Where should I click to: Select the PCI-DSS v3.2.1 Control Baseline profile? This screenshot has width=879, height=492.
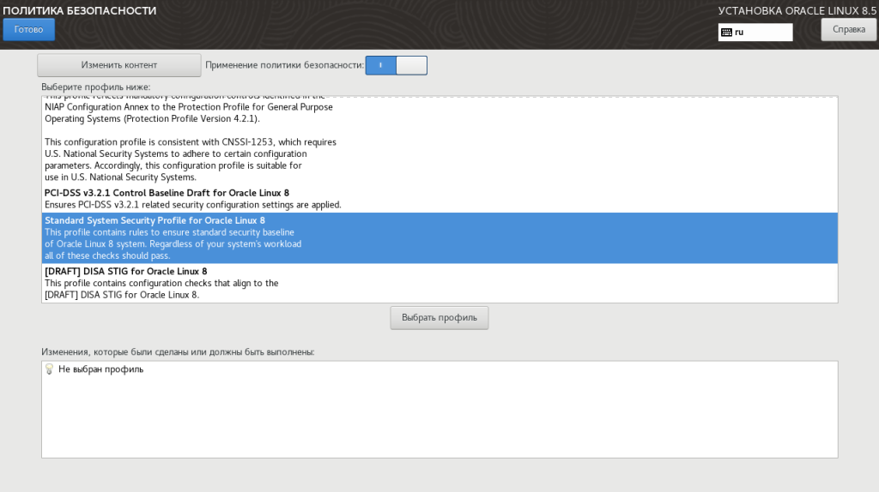click(167, 193)
